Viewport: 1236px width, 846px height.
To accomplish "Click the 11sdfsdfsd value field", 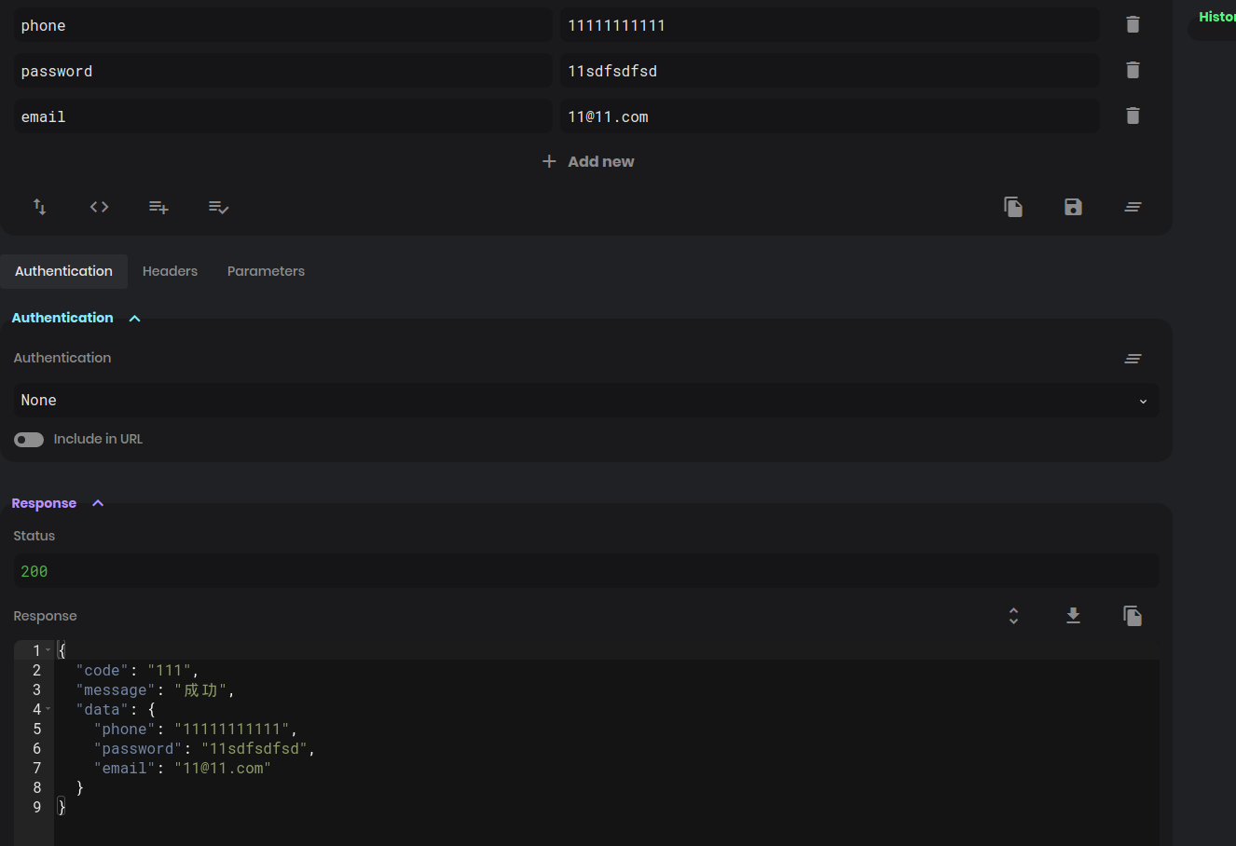I will coord(830,71).
